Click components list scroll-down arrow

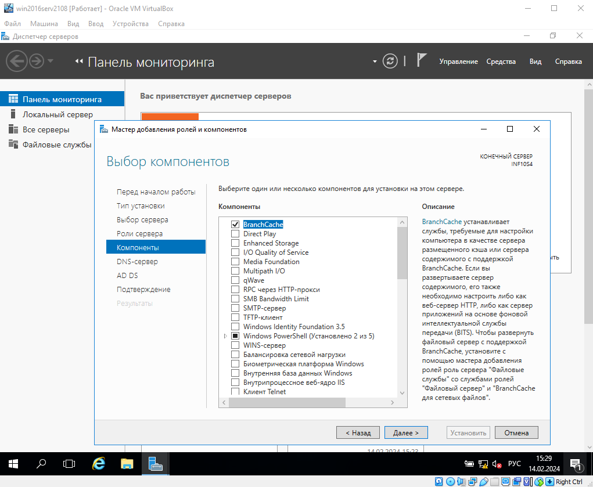(402, 393)
